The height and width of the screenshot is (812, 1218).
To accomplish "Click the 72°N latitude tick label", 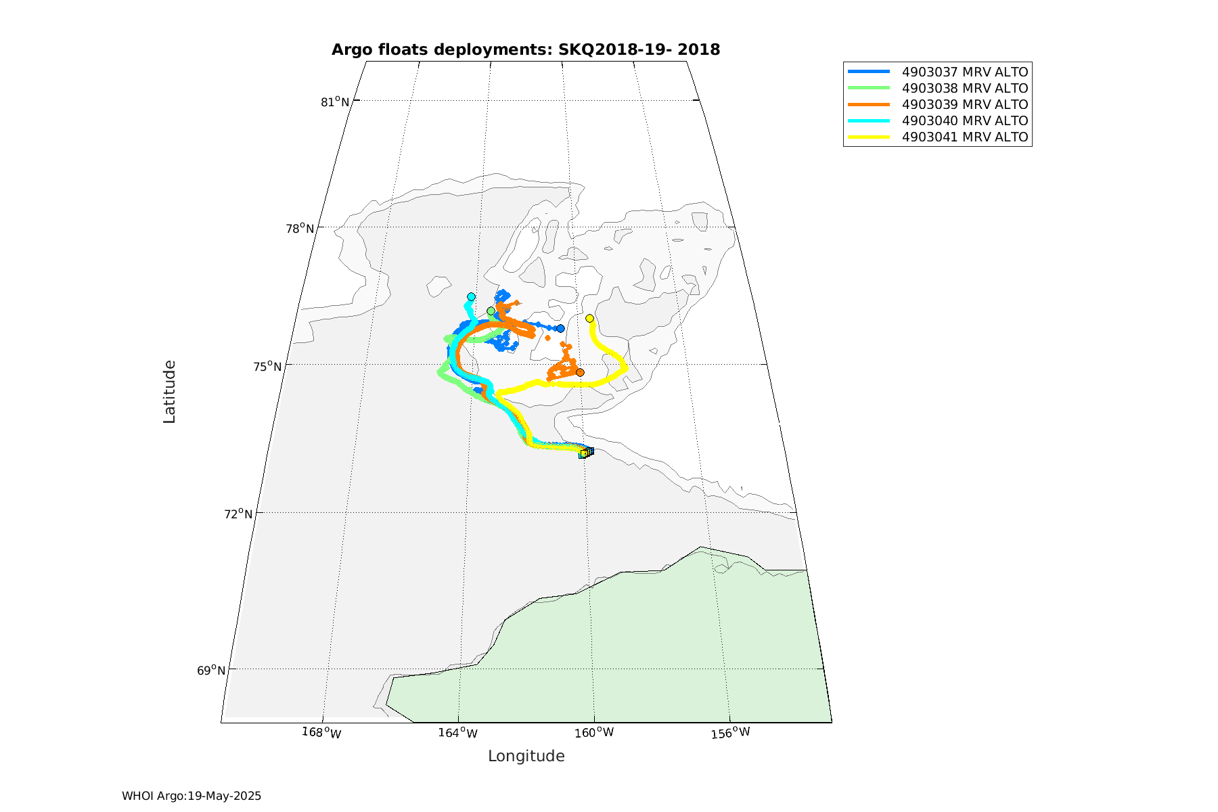I will [x=238, y=514].
